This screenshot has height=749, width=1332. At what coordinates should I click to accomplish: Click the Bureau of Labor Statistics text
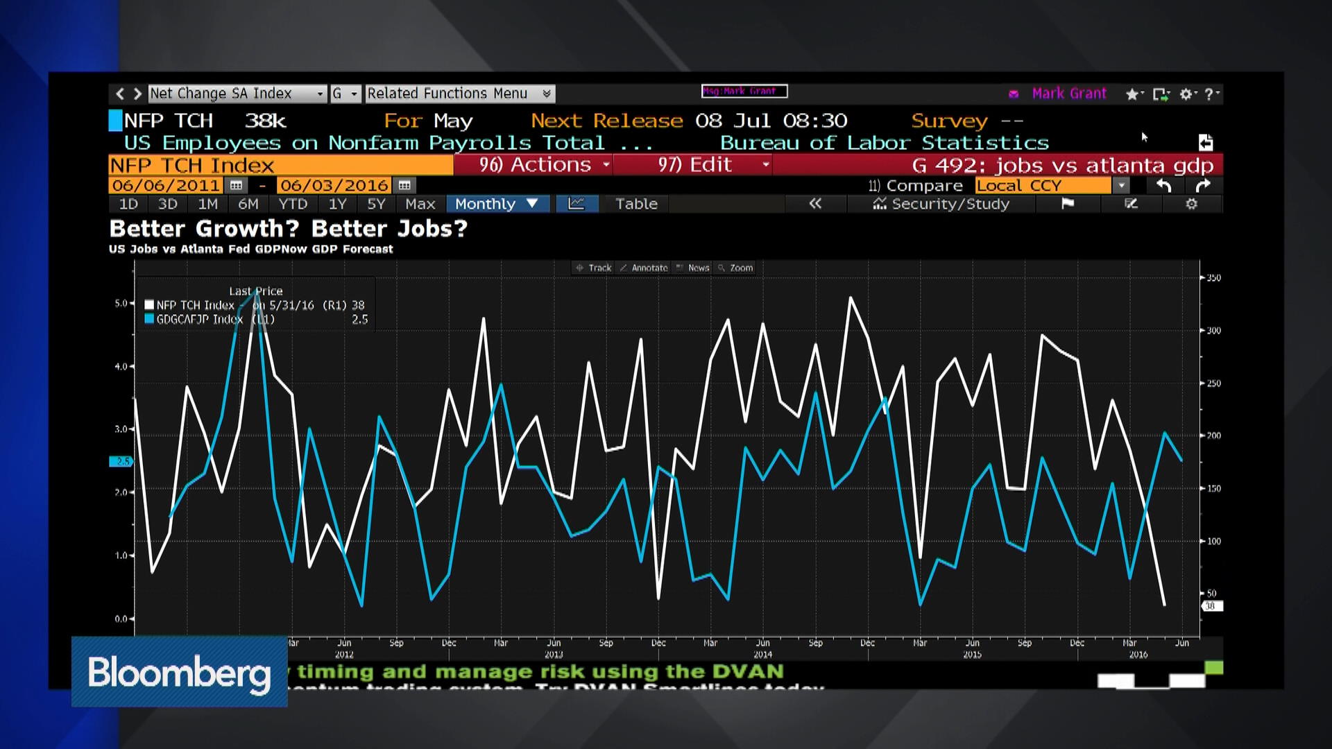click(885, 143)
